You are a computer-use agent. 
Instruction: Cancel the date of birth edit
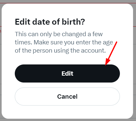[x=67, y=96]
